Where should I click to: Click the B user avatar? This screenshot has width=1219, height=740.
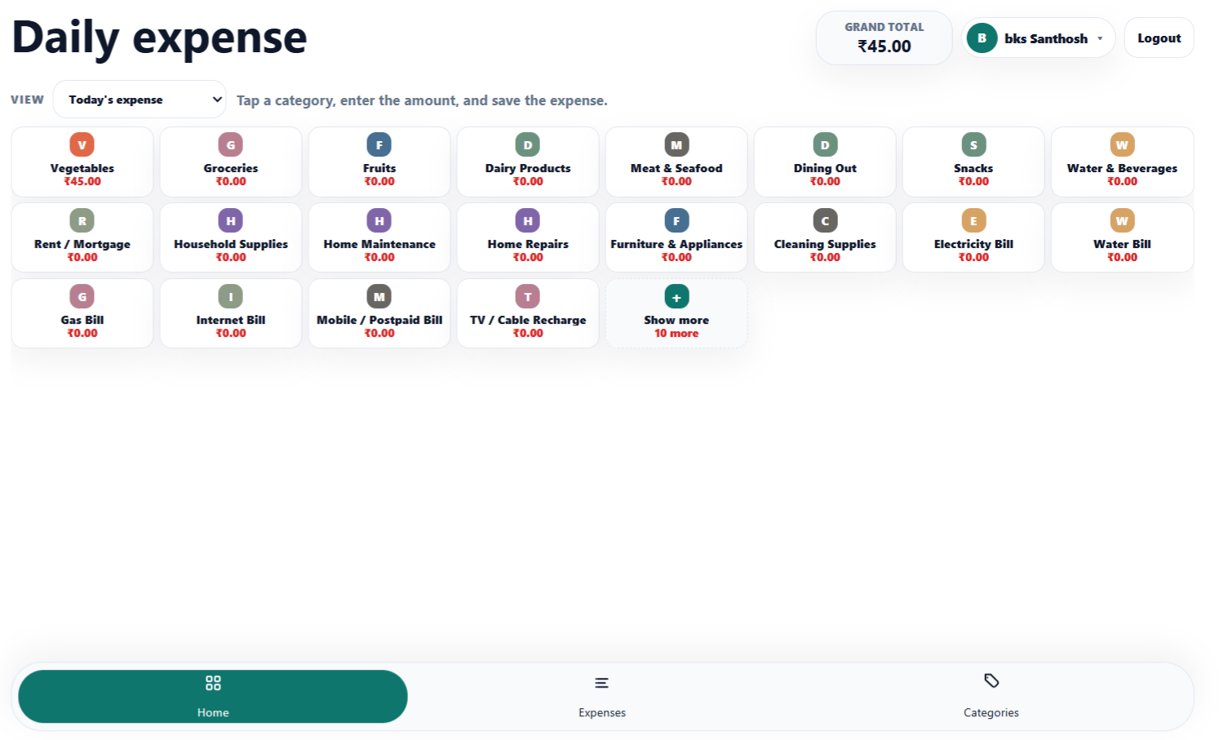tap(982, 38)
